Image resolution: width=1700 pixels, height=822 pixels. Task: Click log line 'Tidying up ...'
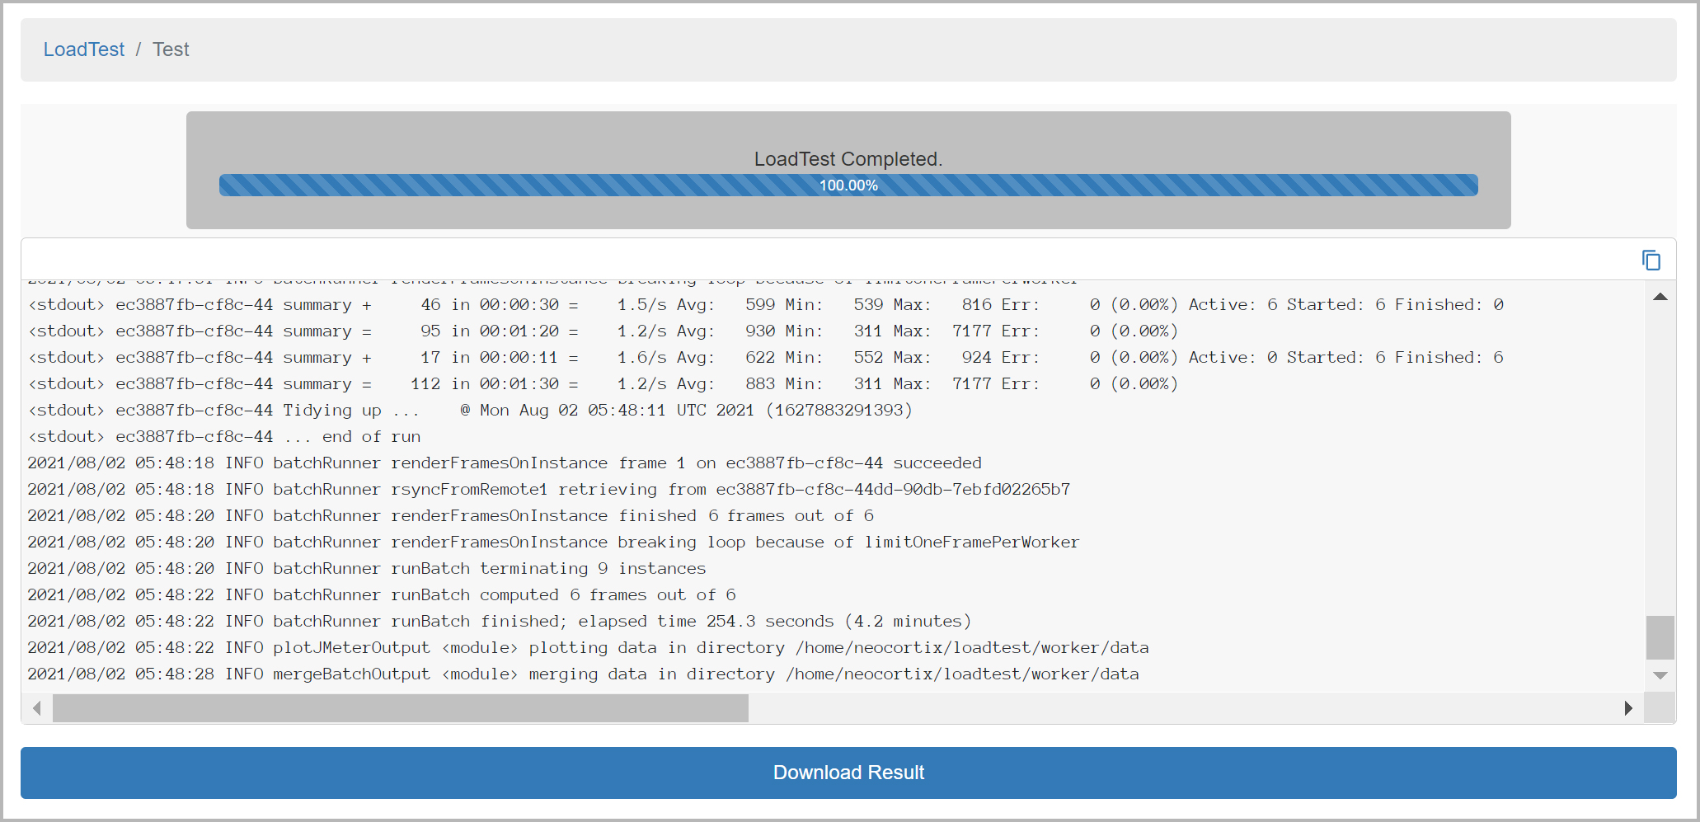(x=471, y=410)
